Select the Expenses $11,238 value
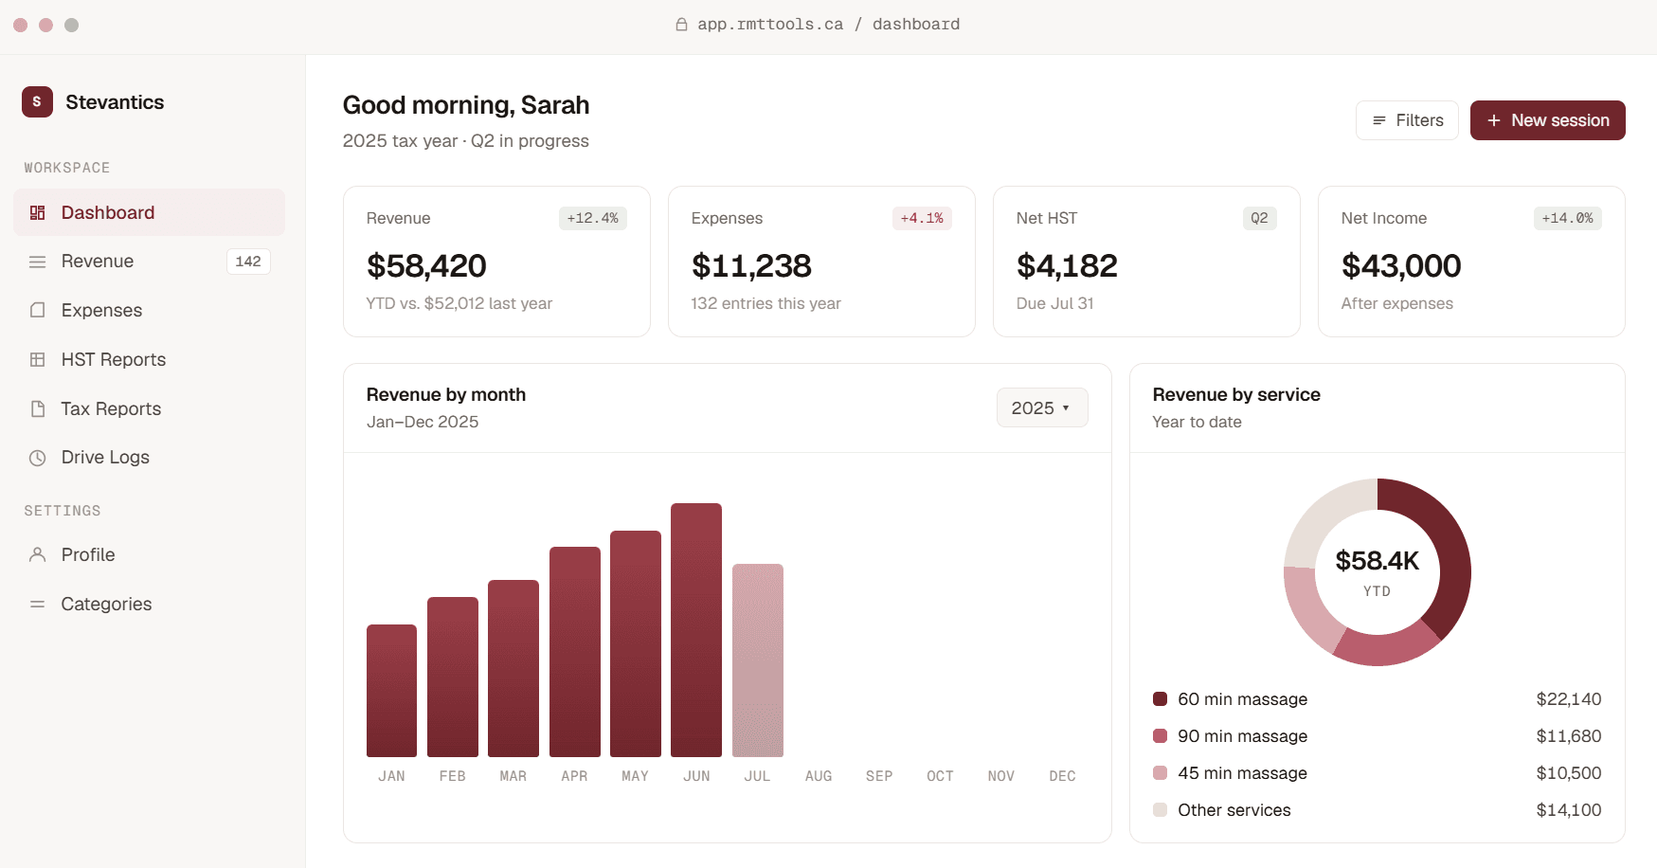1657x868 pixels. tap(751, 266)
